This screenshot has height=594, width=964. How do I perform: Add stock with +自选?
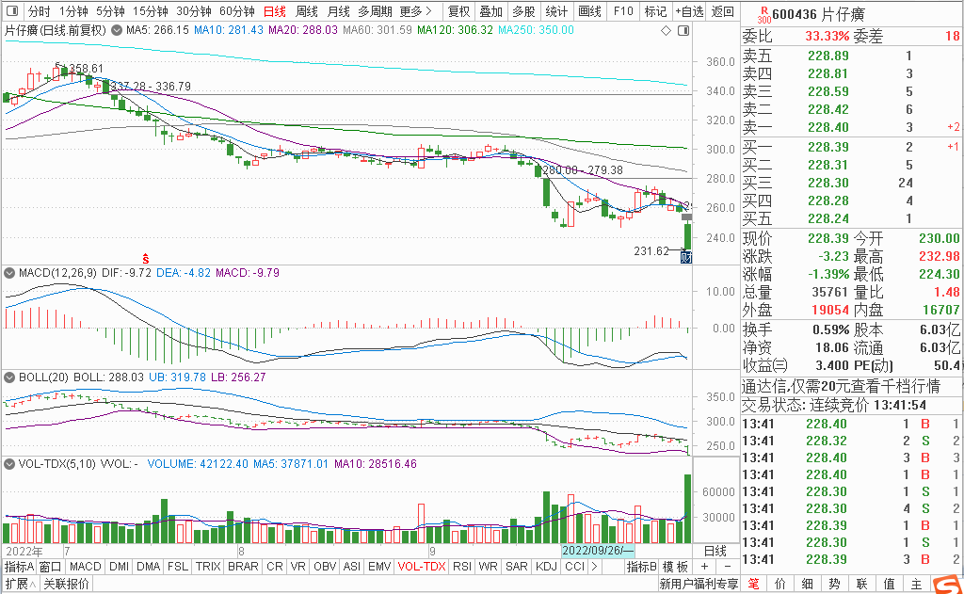(689, 11)
